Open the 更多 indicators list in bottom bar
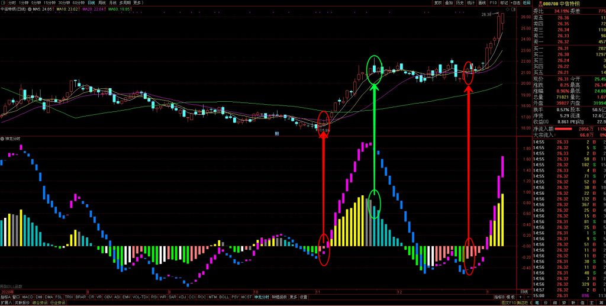 tap(293, 297)
